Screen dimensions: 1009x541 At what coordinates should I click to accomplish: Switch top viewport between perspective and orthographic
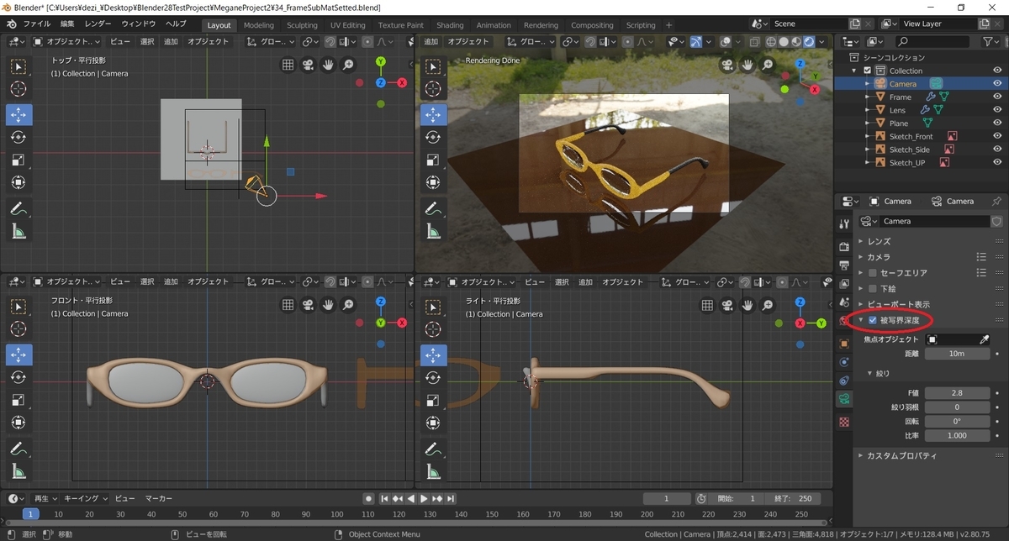pos(288,65)
